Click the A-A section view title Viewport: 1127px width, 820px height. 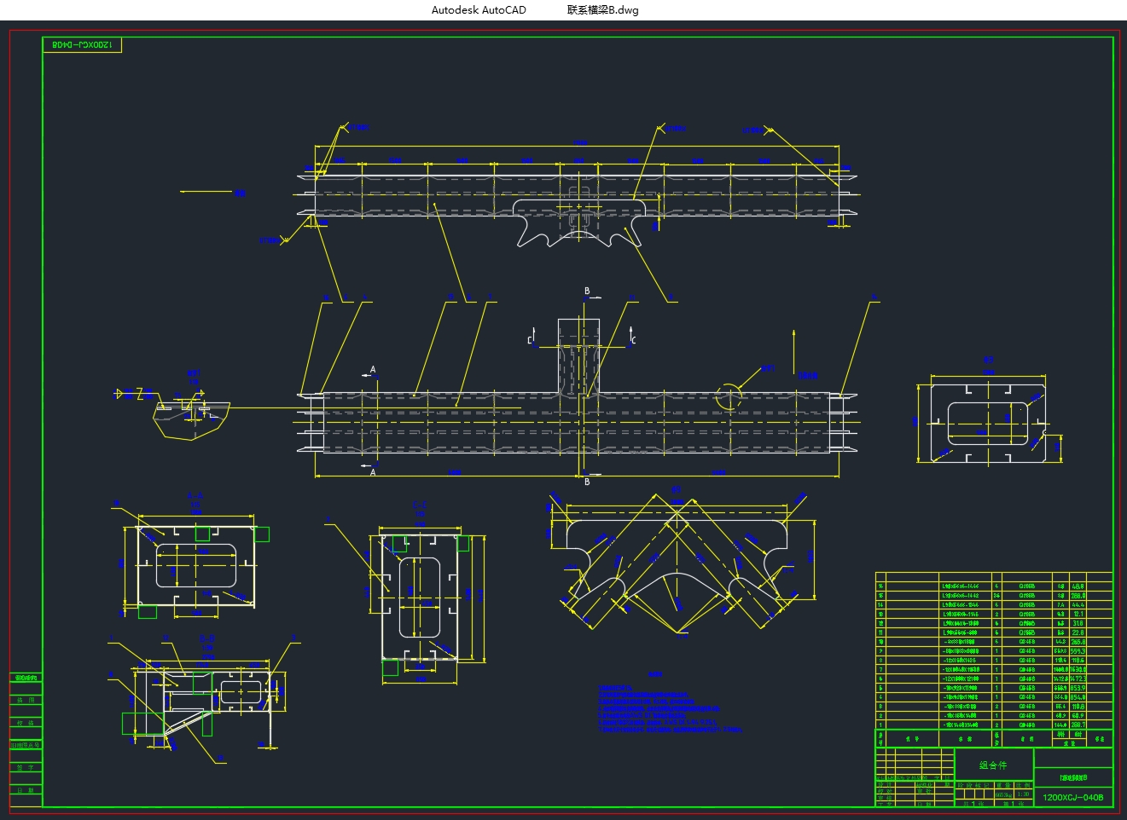[195, 495]
